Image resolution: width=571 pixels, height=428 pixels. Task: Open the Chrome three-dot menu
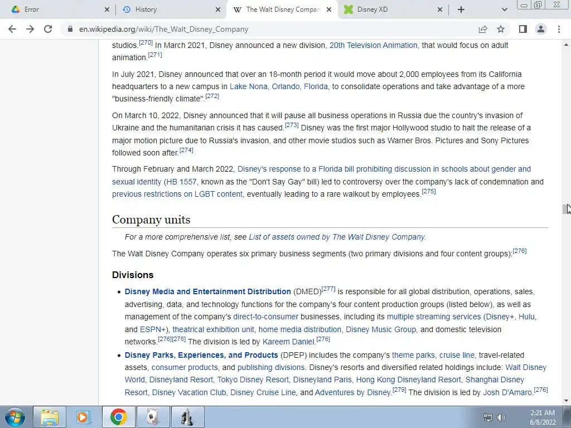pyautogui.click(x=559, y=29)
